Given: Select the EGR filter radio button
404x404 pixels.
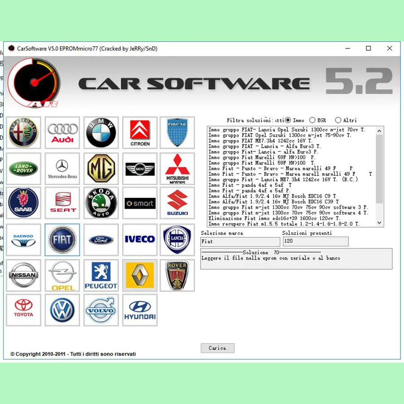Looking at the screenshot, I should 312,120.
